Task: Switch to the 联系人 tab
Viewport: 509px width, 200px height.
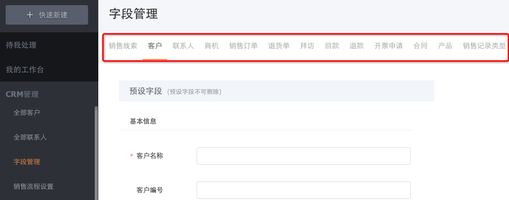Action: [183, 46]
